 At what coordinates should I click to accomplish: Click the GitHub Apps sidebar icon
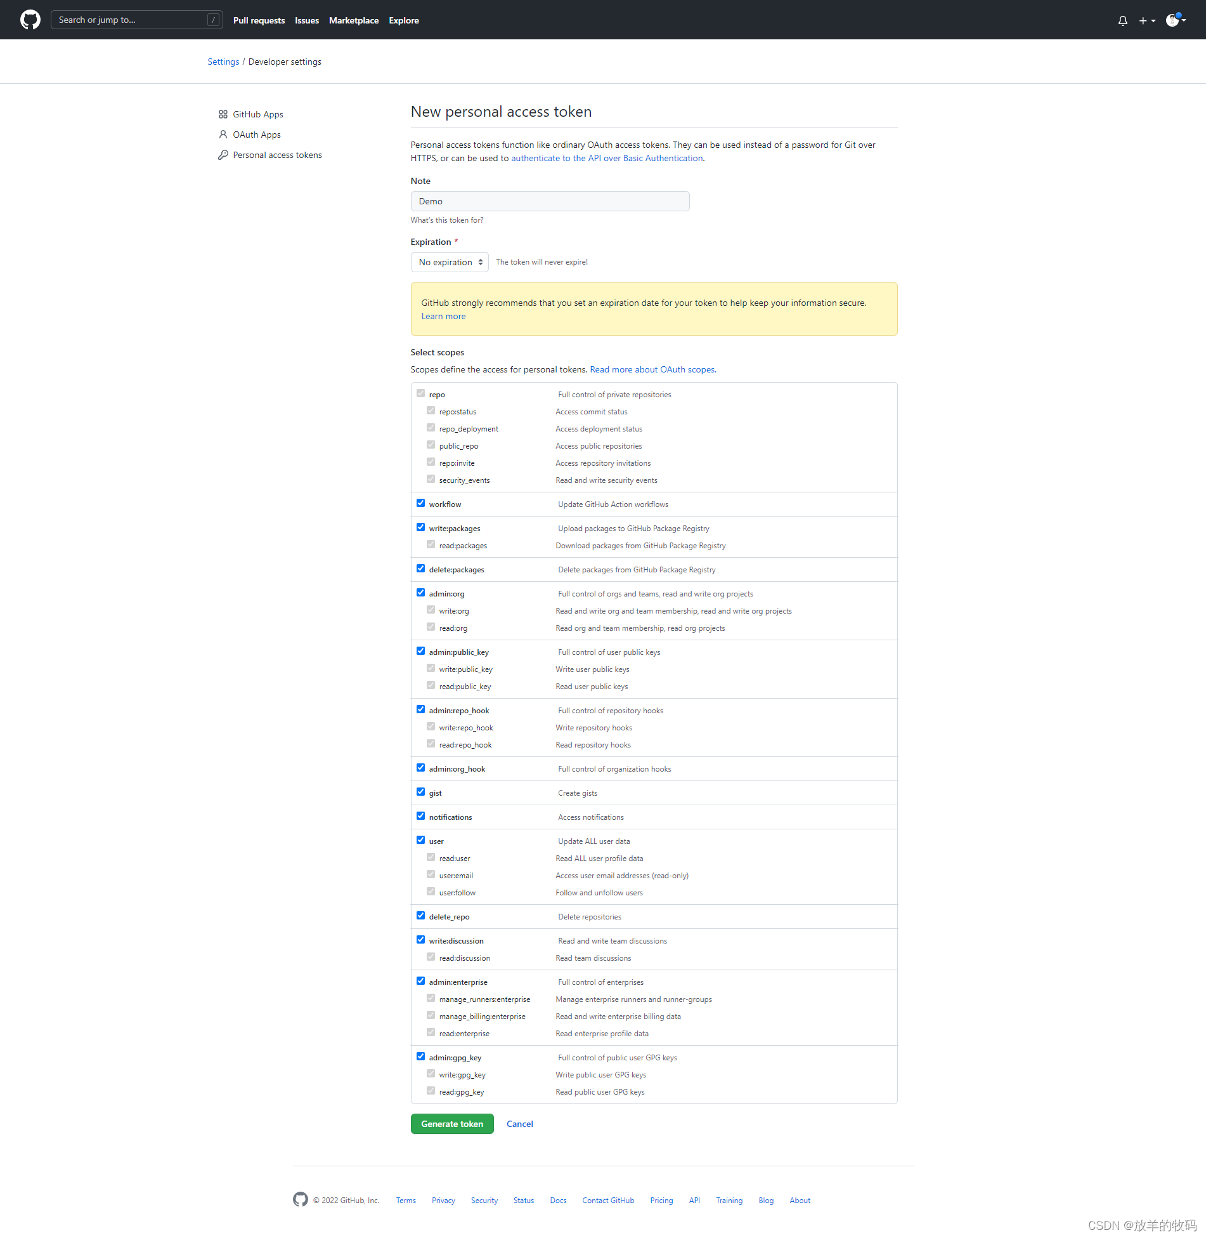tap(223, 114)
